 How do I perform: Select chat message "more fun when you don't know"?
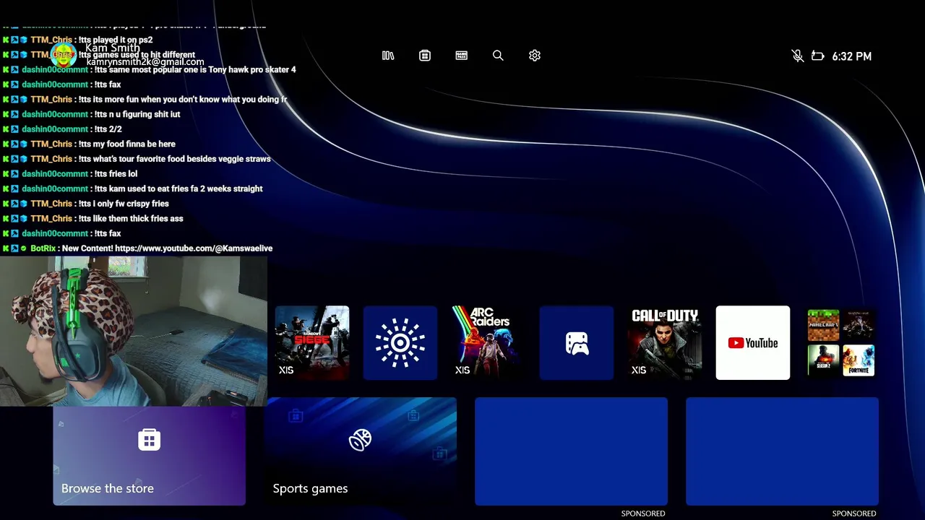point(183,100)
